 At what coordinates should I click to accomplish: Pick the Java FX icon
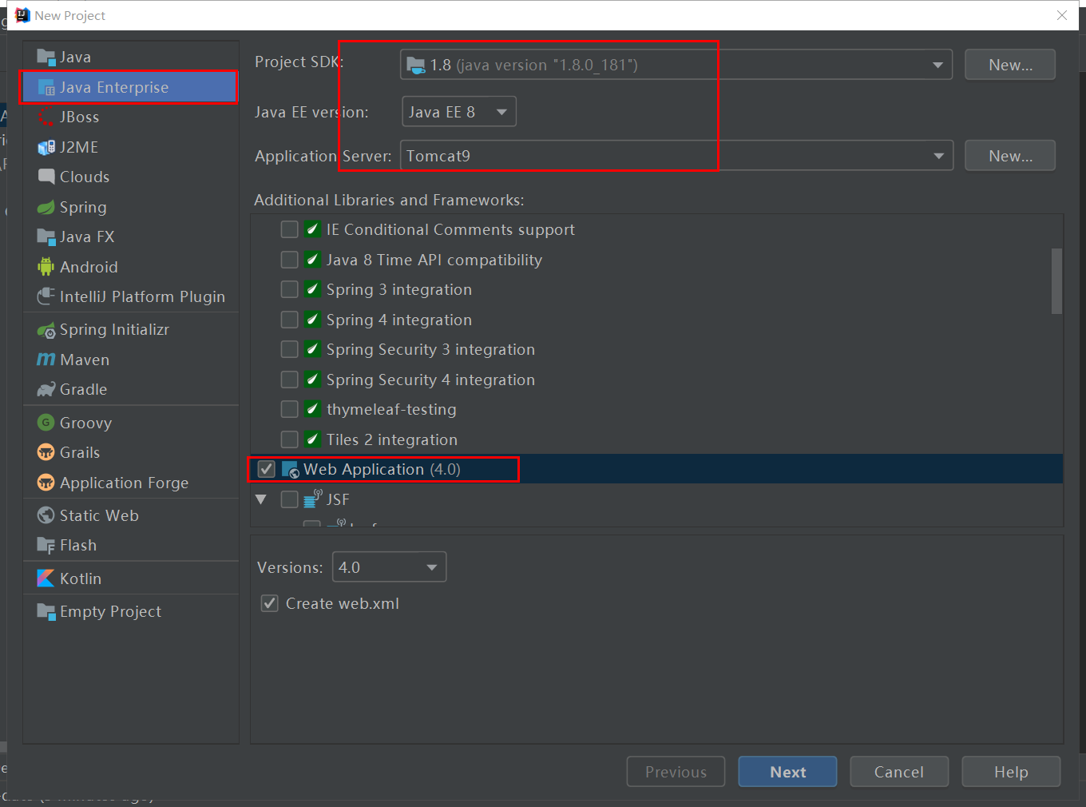pyautogui.click(x=46, y=237)
